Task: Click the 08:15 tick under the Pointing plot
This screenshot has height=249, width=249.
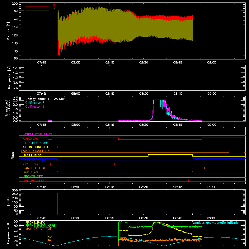Action: [x=110, y=63]
